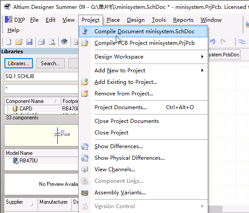Click the Undo arrow toolbar icon
The height and width of the screenshot is (213, 249).
click(213, 42)
